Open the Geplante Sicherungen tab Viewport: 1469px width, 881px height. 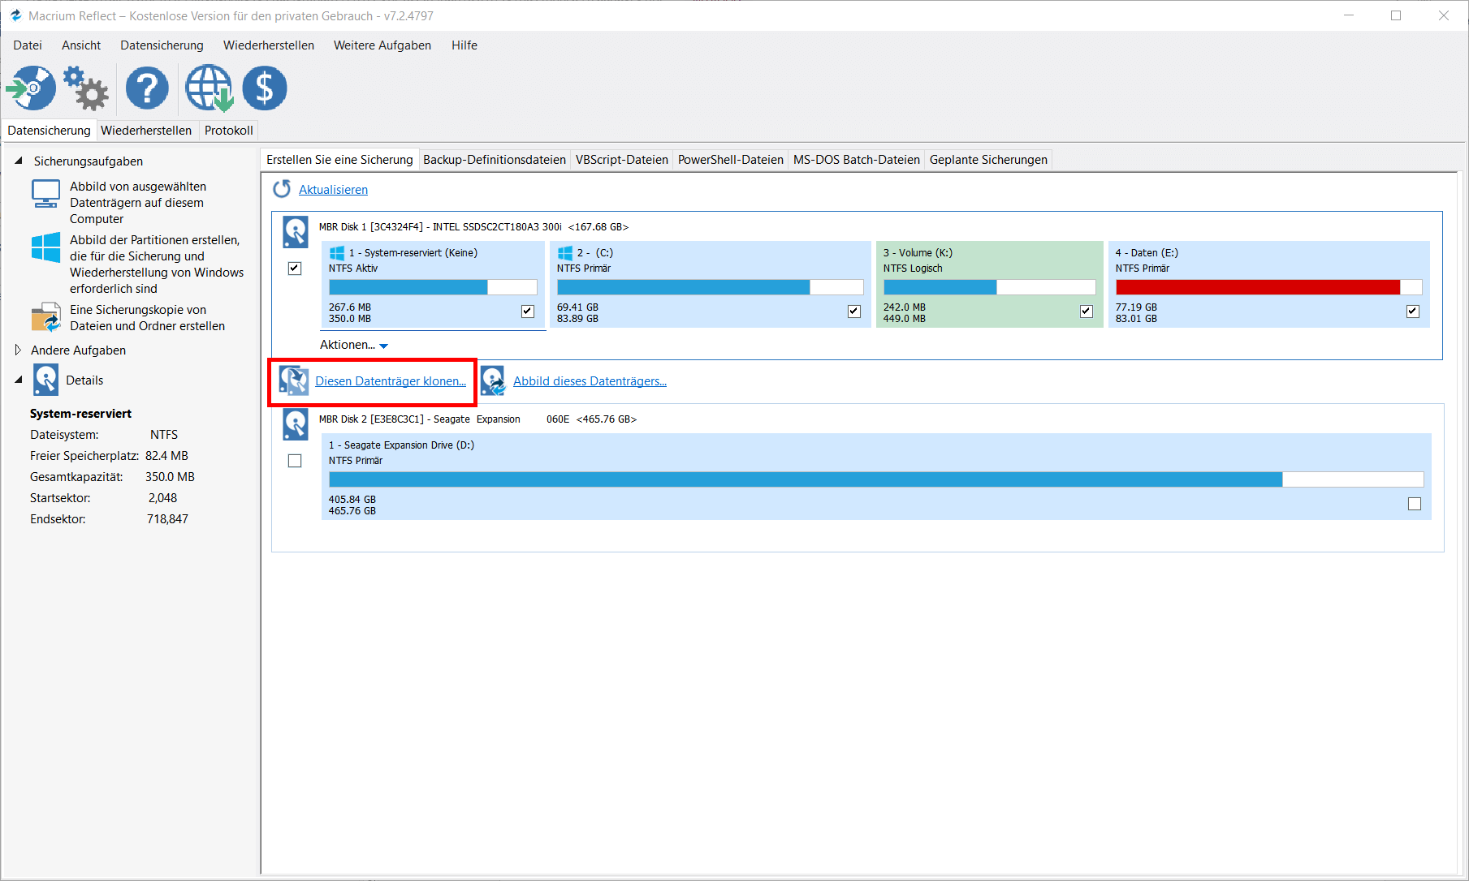[988, 160]
